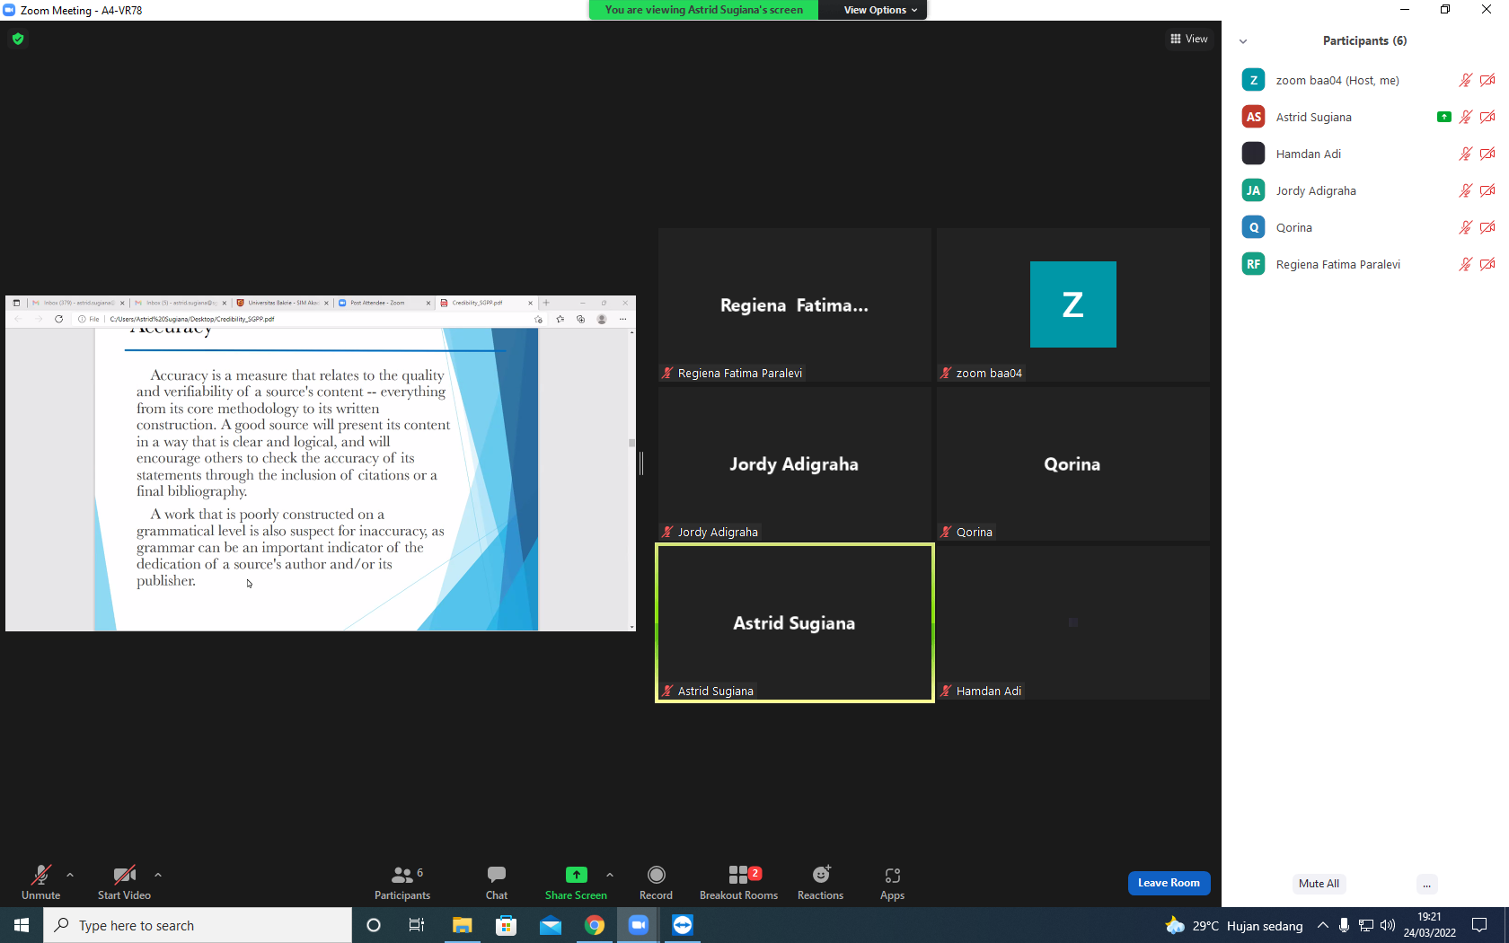Screen dimensions: 1509x943
Task: Open the View Options dropdown
Action: (880, 10)
